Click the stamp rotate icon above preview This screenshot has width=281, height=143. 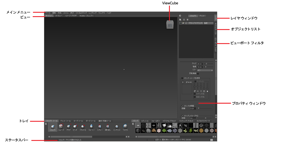point(187,82)
